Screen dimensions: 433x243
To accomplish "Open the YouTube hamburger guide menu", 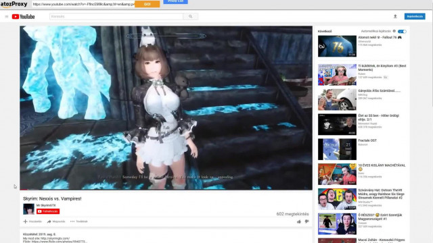I will [x=7, y=17].
